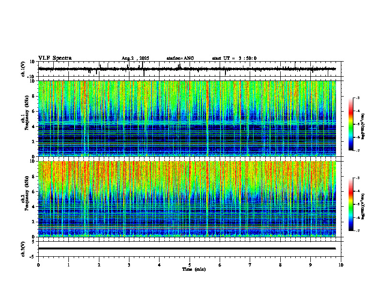Click the "Time (min)" axis label
The width and height of the screenshot is (384, 297).
coord(194,269)
